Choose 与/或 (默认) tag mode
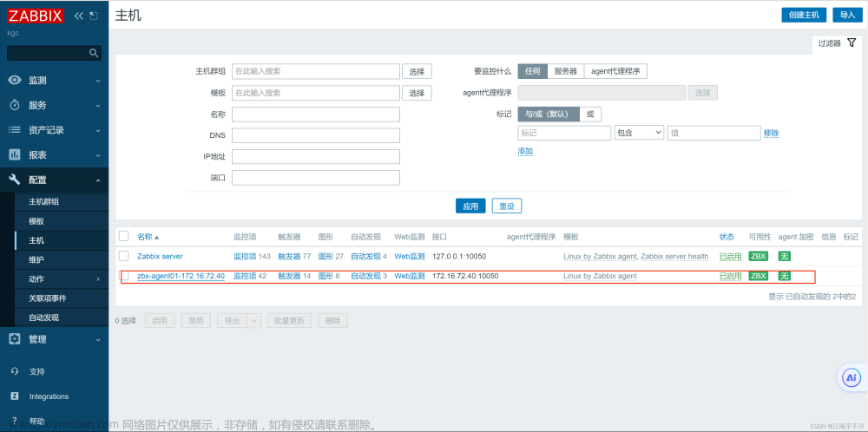Screen dimensions: 868x432 (x=549, y=115)
